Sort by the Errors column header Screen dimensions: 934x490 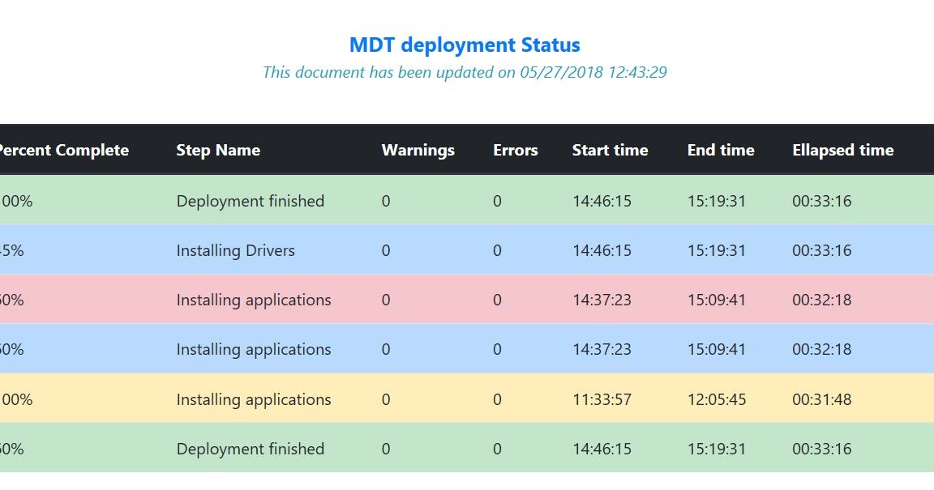tap(515, 150)
